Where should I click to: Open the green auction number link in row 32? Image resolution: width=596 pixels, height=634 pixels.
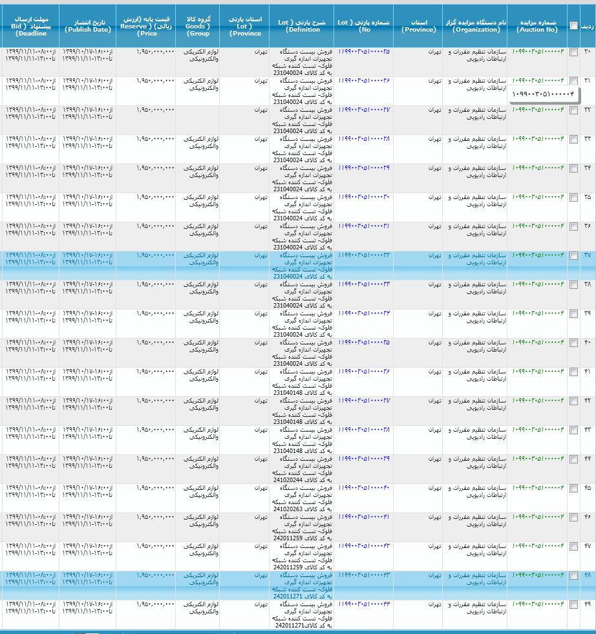538,109
